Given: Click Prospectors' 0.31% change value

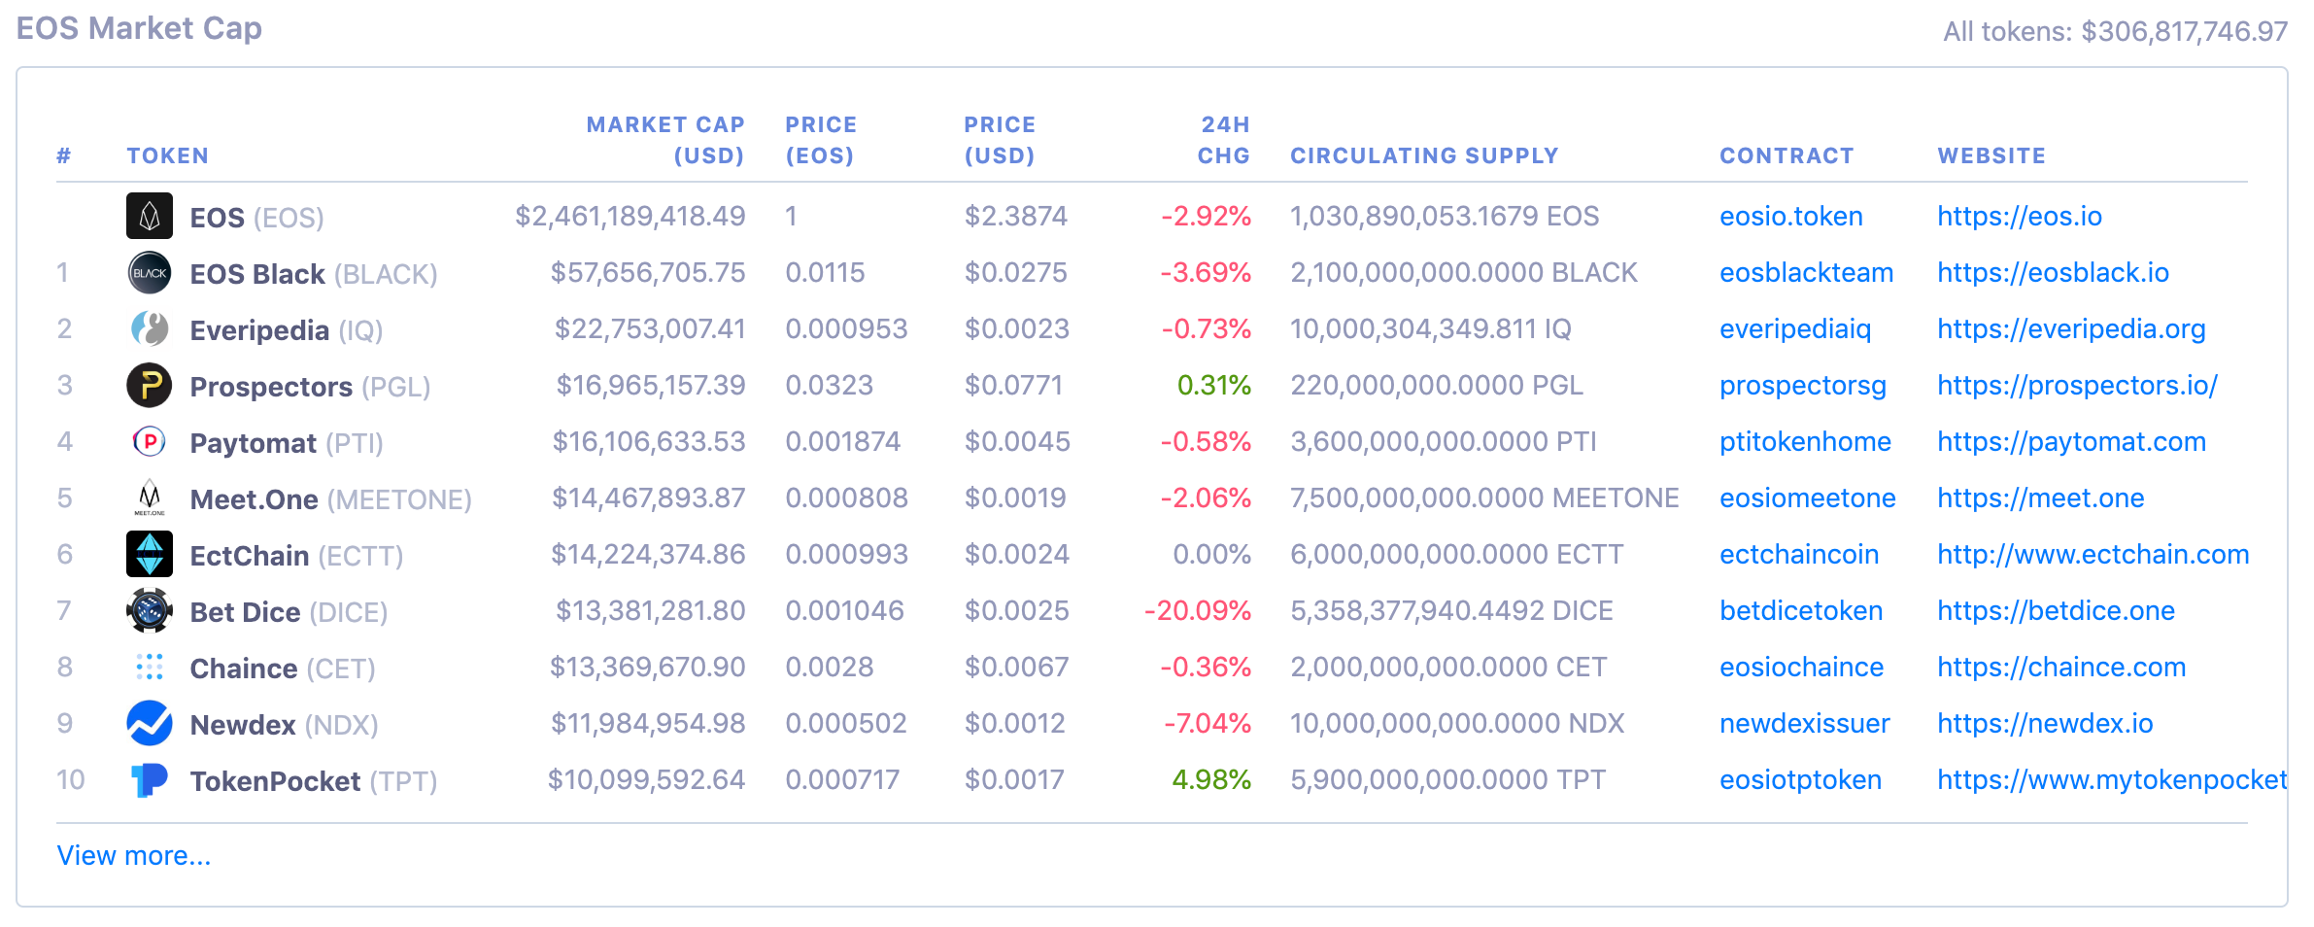Looking at the screenshot, I should click(x=1214, y=385).
